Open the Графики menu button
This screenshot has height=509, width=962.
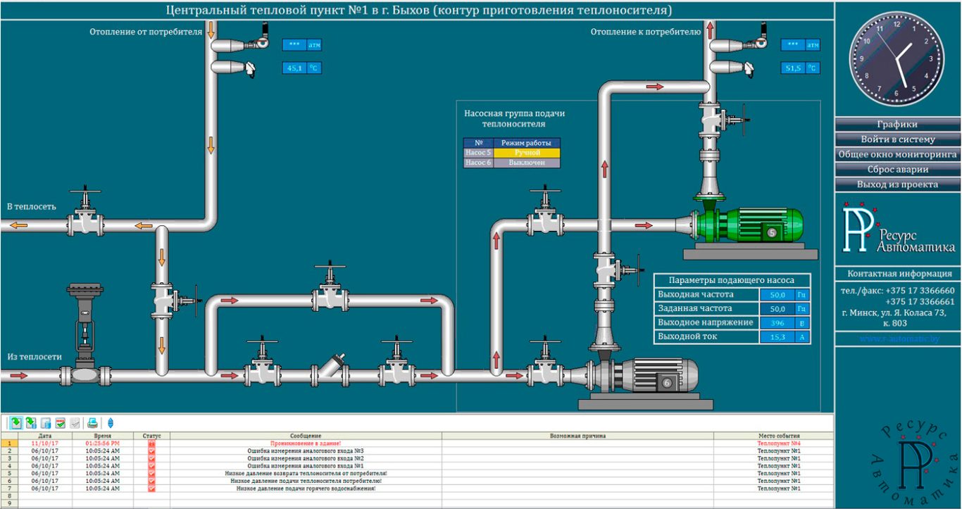(x=897, y=124)
